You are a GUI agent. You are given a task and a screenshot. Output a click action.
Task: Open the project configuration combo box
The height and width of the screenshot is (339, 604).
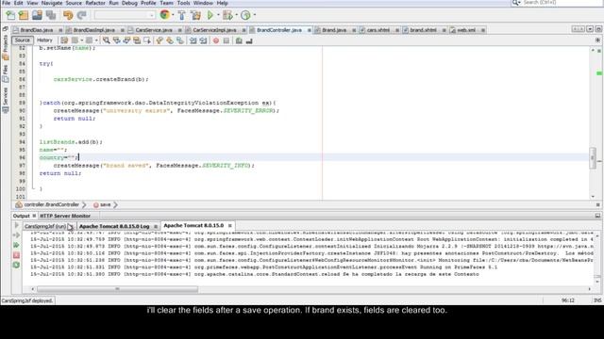click(125, 15)
